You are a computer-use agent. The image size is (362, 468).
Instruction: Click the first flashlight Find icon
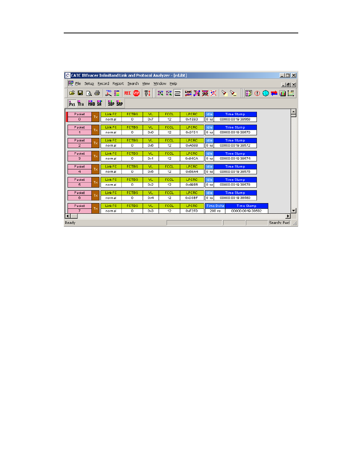(225, 93)
